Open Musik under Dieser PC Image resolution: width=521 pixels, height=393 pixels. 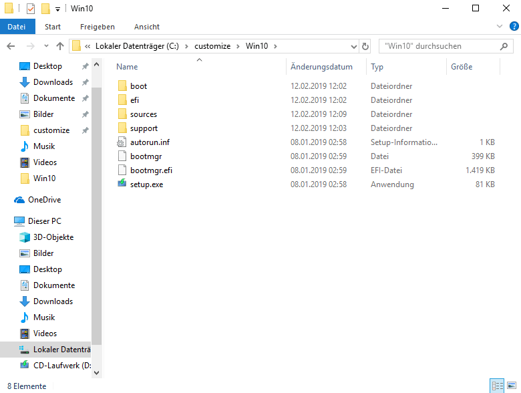44,317
